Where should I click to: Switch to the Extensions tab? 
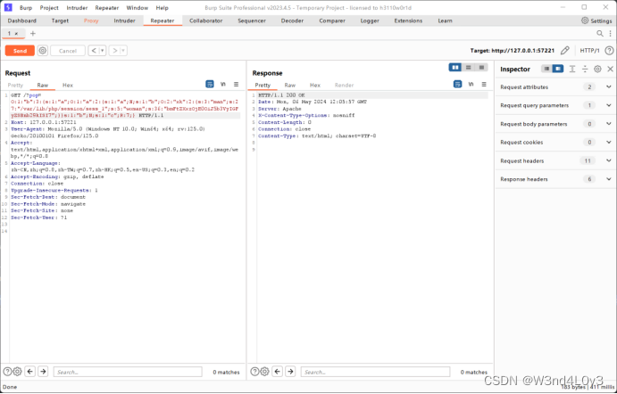click(408, 21)
